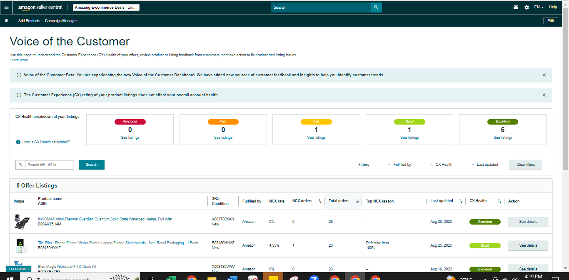This screenshot has width=569, height=280.
Task: Open the settings gear icon
Action: click(x=527, y=7)
